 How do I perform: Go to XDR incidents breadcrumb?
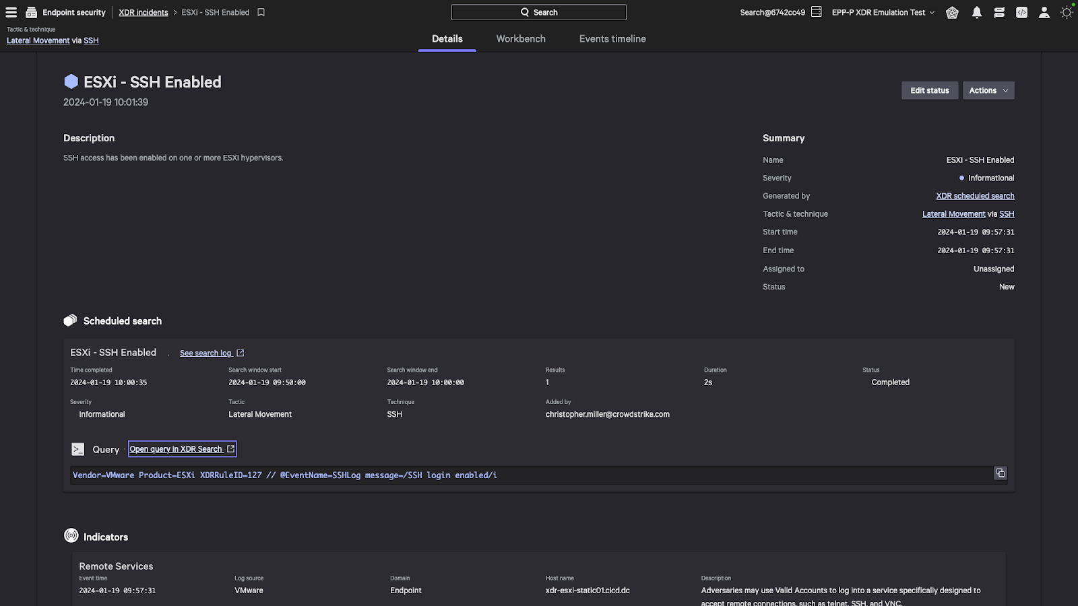click(x=144, y=12)
